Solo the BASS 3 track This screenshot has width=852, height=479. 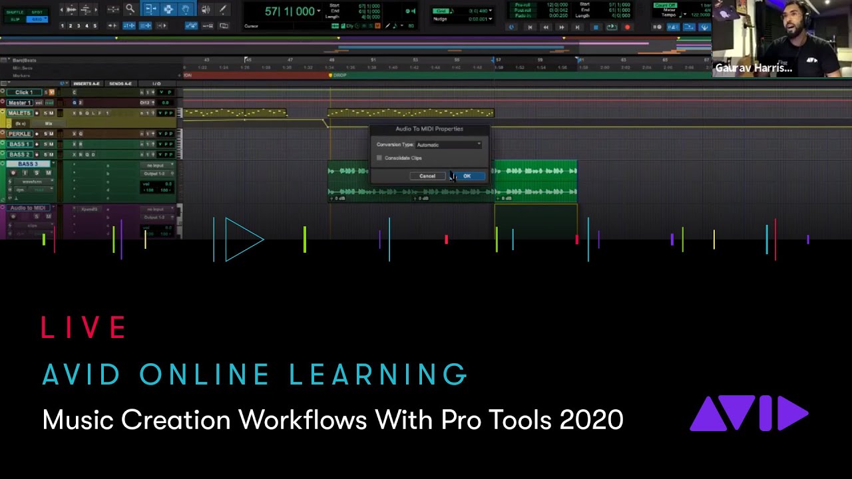pyautogui.click(x=37, y=173)
